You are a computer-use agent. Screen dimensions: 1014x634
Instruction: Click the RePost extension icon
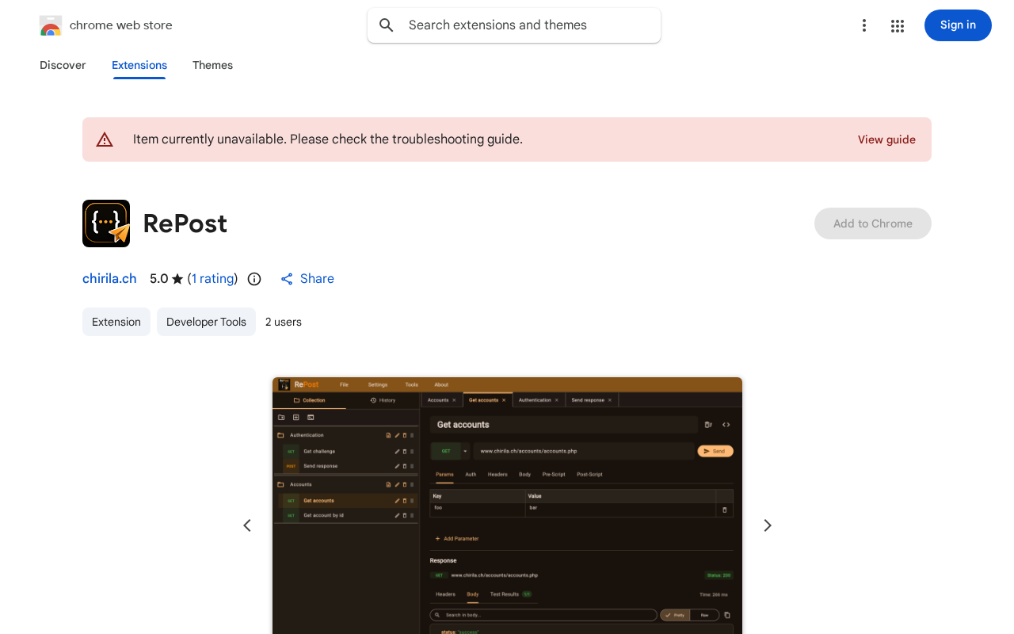(106, 223)
